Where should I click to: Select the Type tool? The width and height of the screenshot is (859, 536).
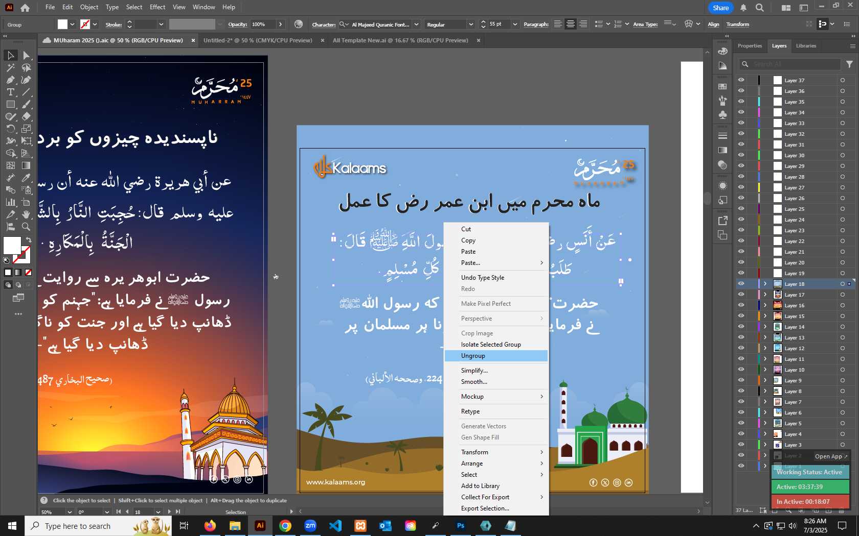point(10,92)
